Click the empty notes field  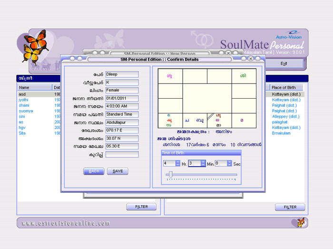pos(122,154)
